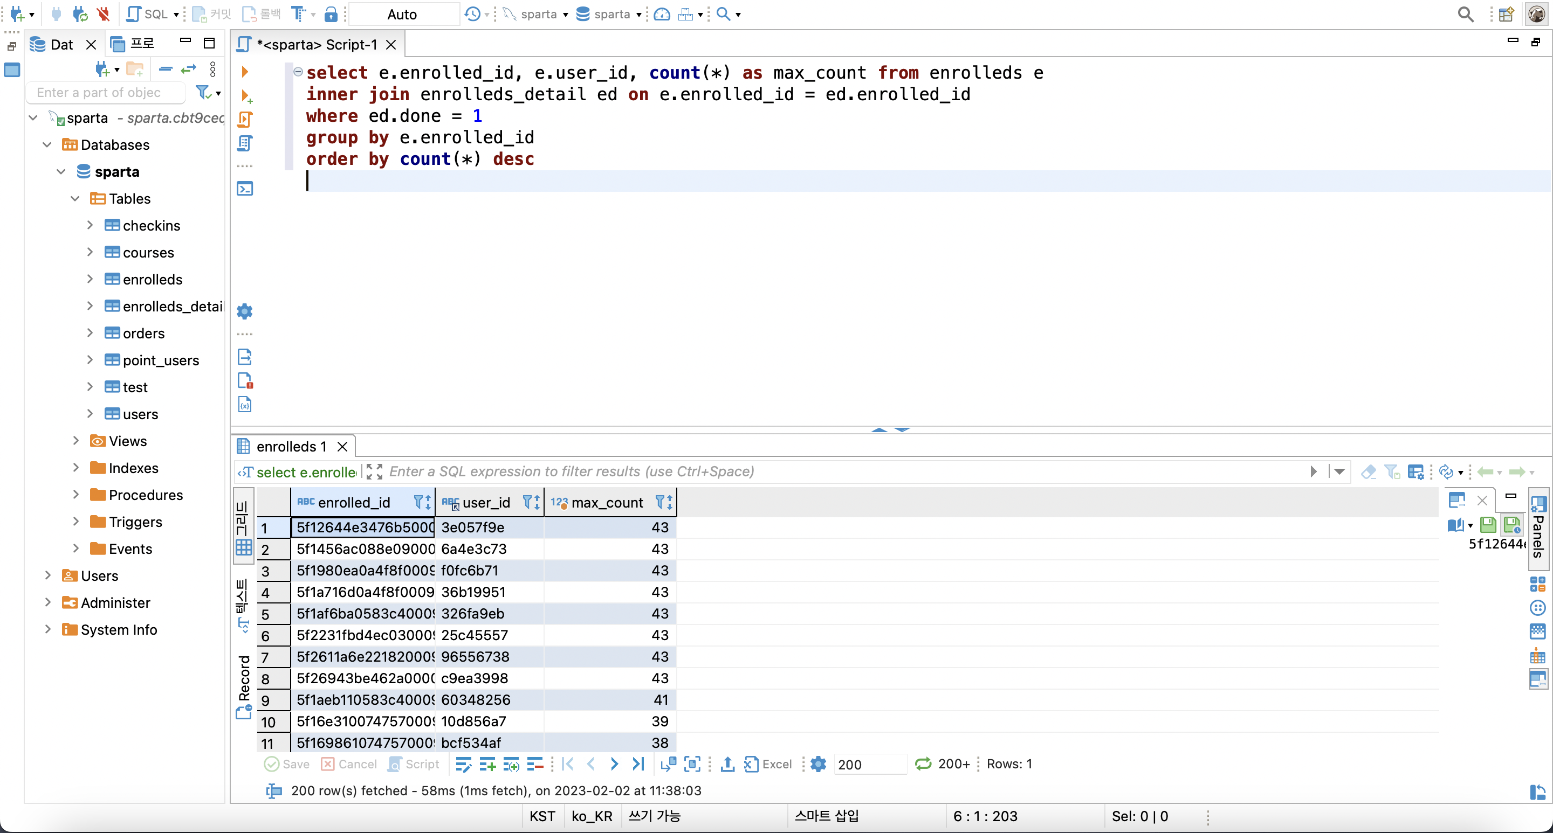Expand the checkins table node
Viewport: 1553px width, 833px height.
pyautogui.click(x=90, y=225)
